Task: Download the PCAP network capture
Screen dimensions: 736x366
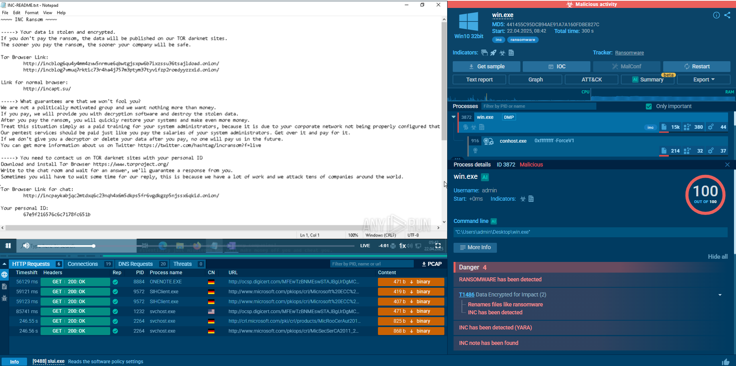Action: coord(432,264)
